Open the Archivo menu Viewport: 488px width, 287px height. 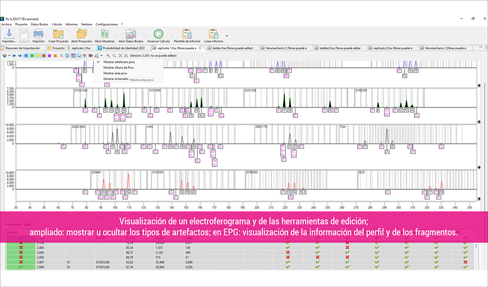click(6, 24)
